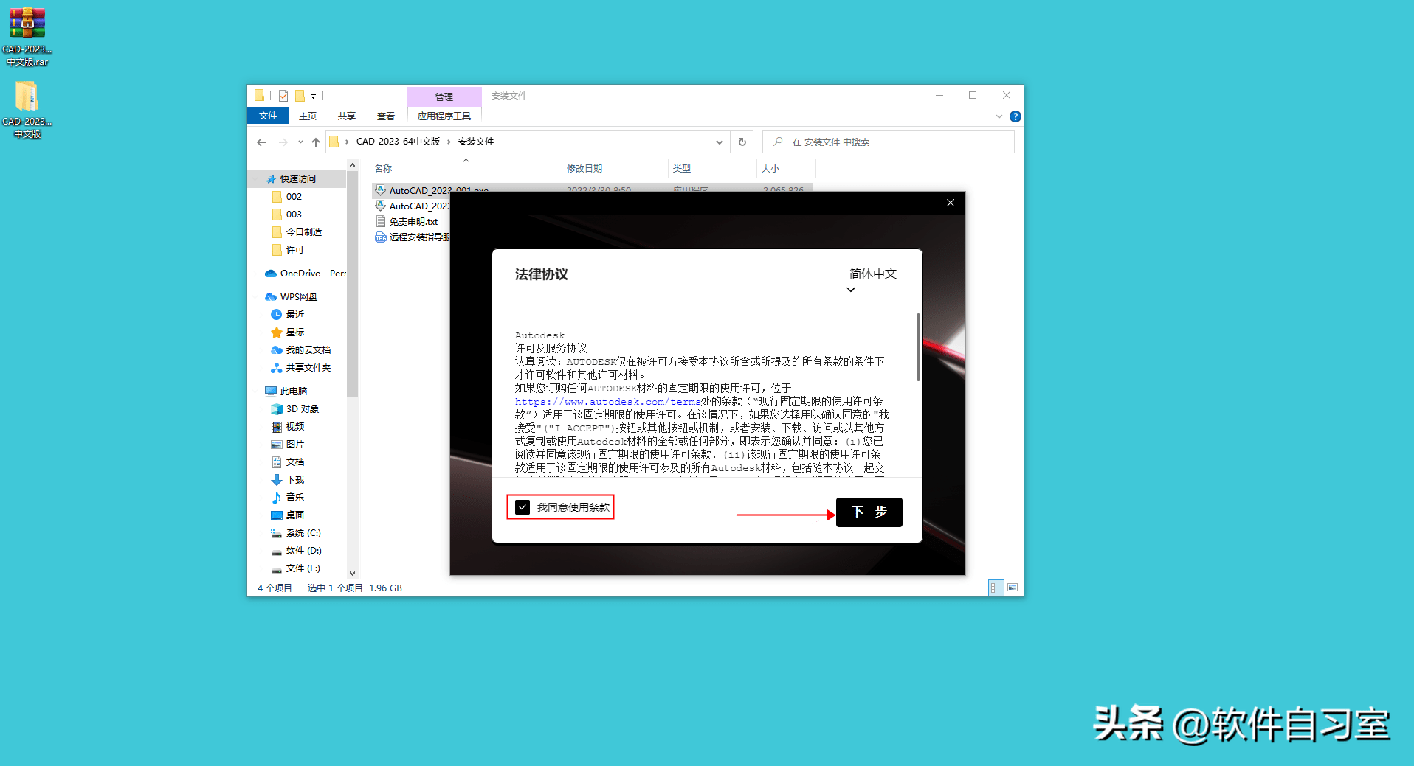Select 此电脑 in navigation pane
1414x766 pixels.
point(286,391)
